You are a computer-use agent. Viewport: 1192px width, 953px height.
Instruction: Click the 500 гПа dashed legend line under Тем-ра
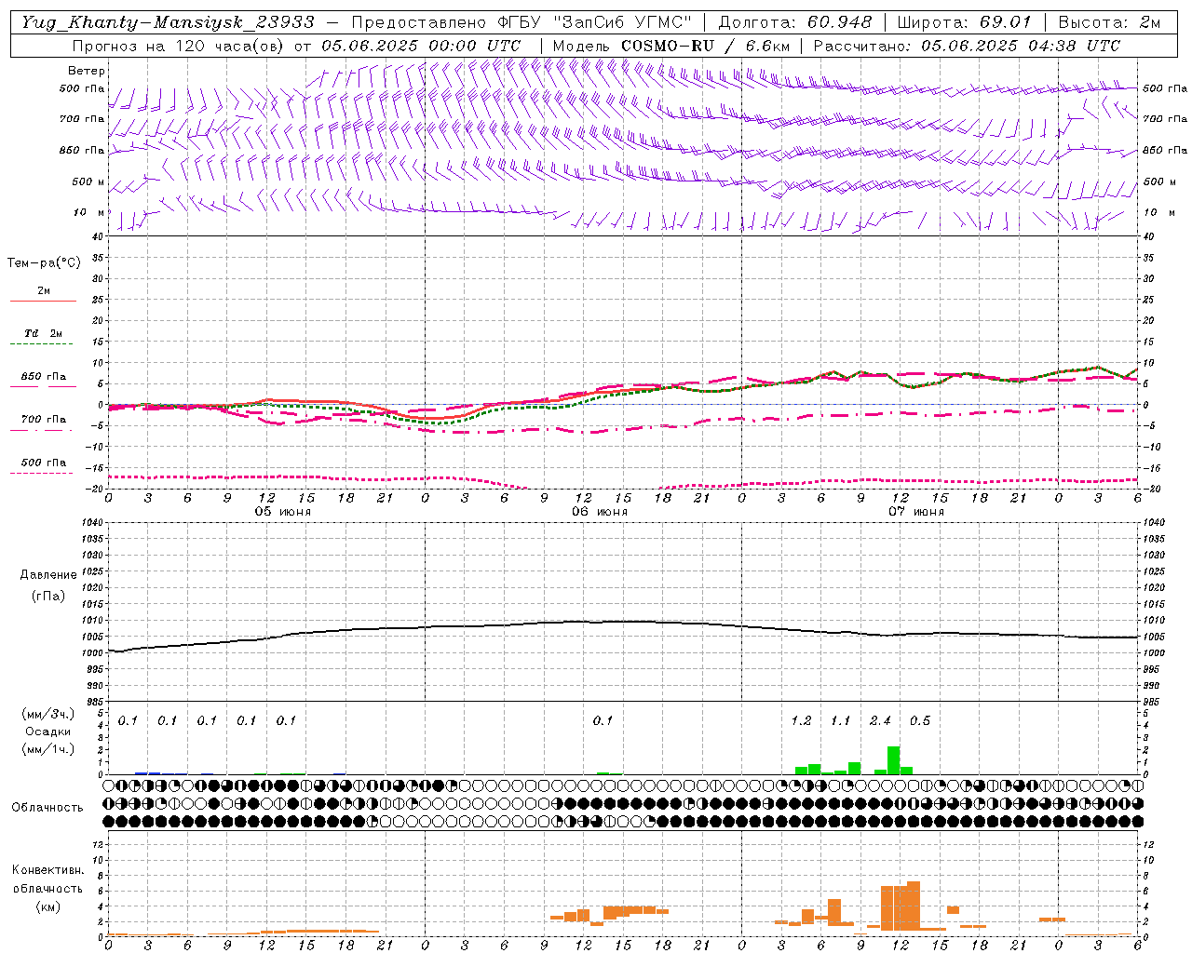pos(41,473)
